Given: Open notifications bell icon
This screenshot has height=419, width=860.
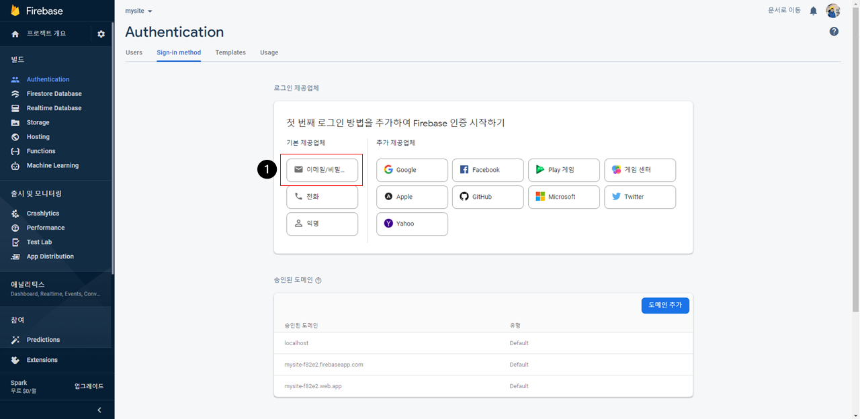Looking at the screenshot, I should click(814, 11).
